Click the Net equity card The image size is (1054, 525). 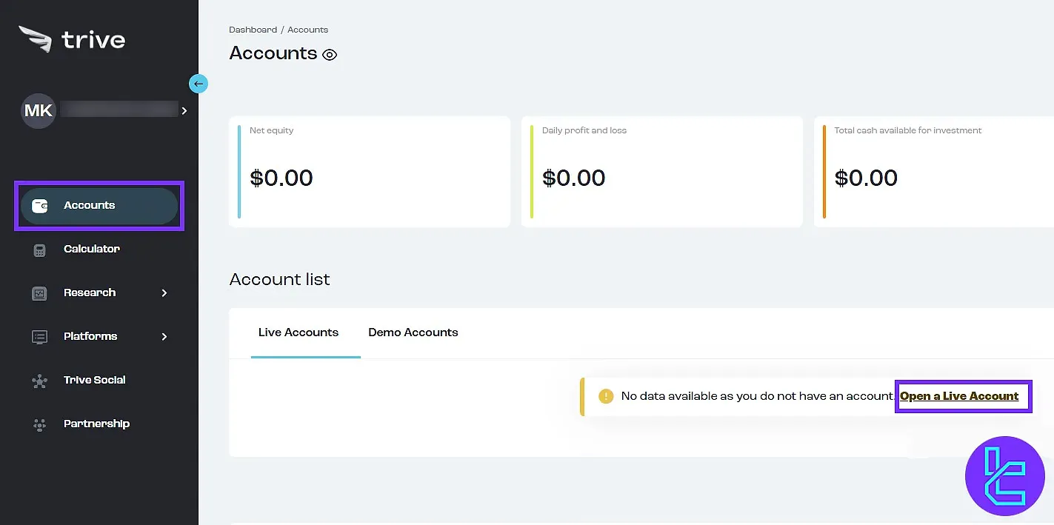tap(369, 172)
